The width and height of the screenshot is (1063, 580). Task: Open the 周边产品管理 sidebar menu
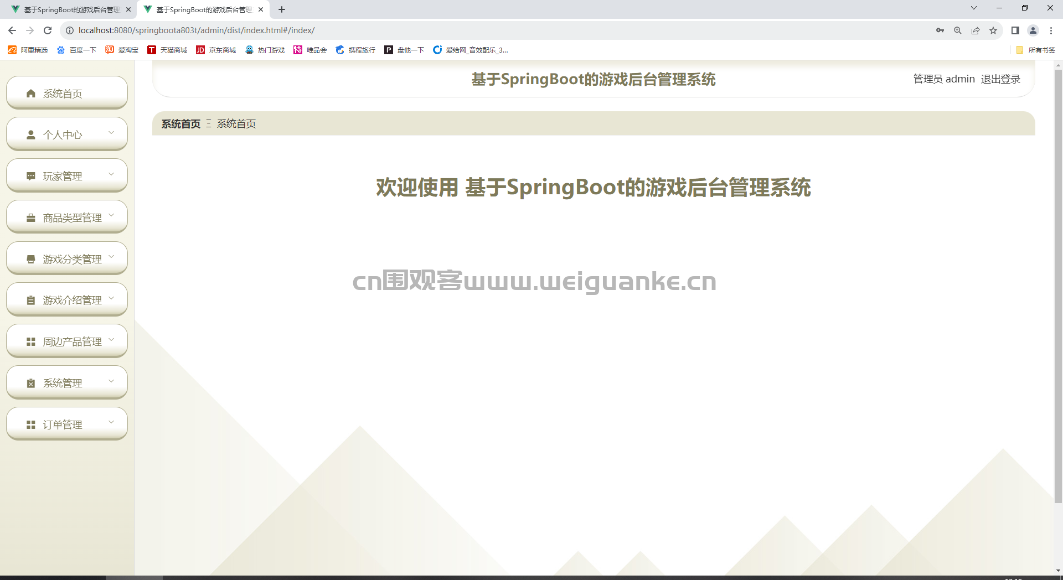tap(67, 341)
